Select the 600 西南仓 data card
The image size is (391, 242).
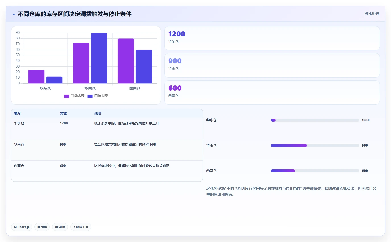pyautogui.click(x=272, y=93)
